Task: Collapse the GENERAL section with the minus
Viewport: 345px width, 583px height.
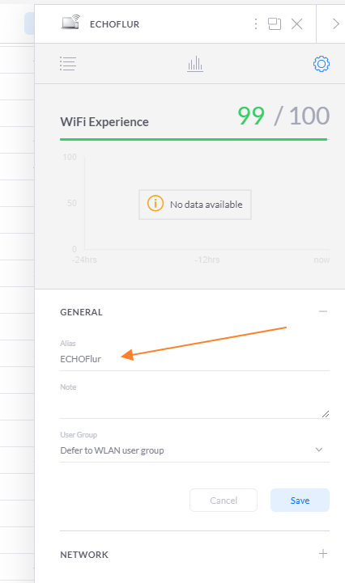Action: tap(323, 311)
